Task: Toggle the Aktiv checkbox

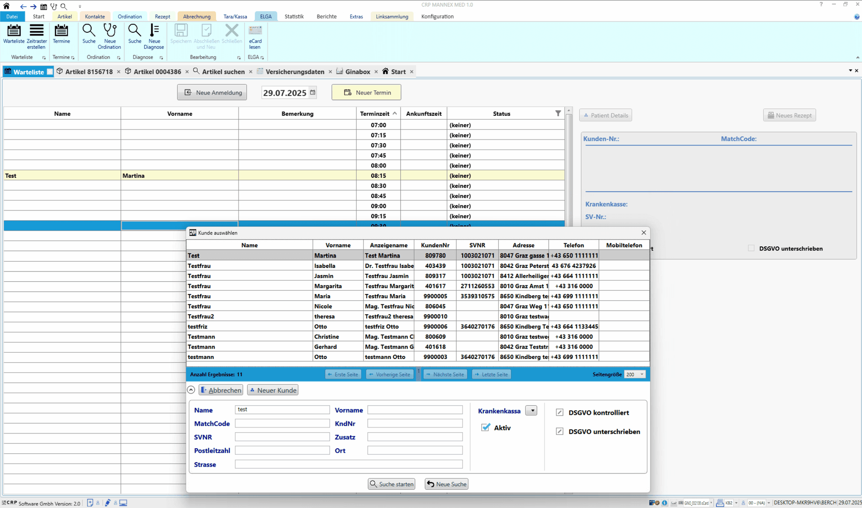Action: tap(485, 428)
